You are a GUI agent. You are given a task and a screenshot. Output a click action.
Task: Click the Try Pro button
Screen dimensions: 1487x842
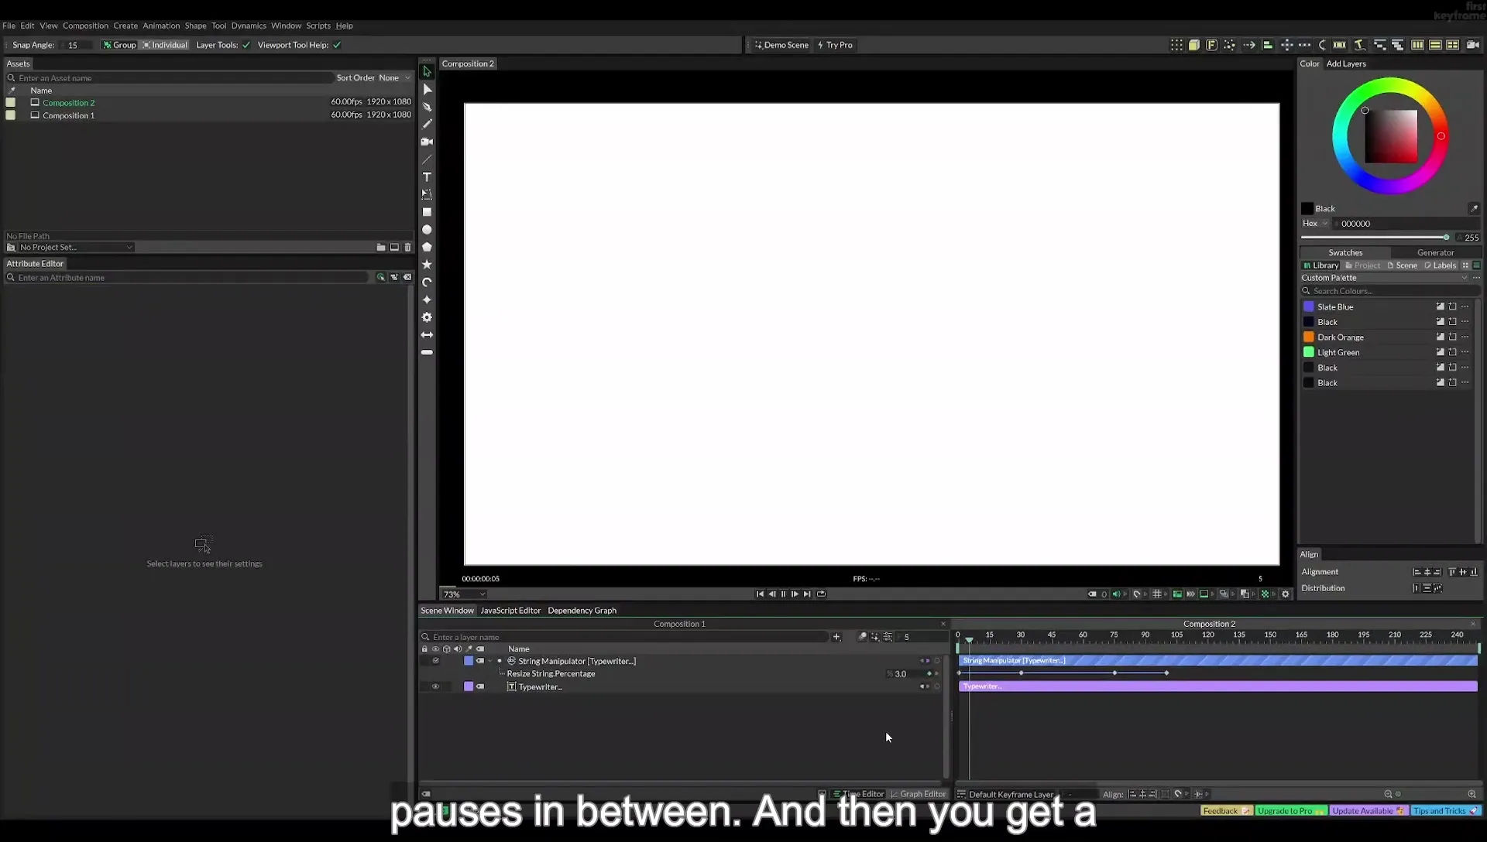click(x=835, y=45)
